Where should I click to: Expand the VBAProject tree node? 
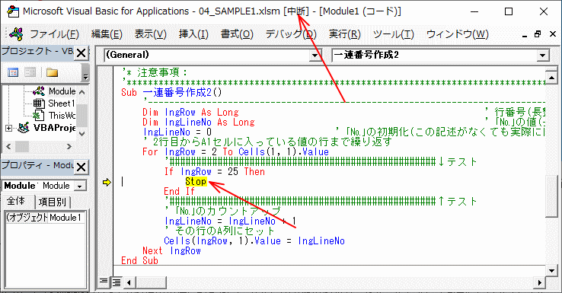coord(8,128)
